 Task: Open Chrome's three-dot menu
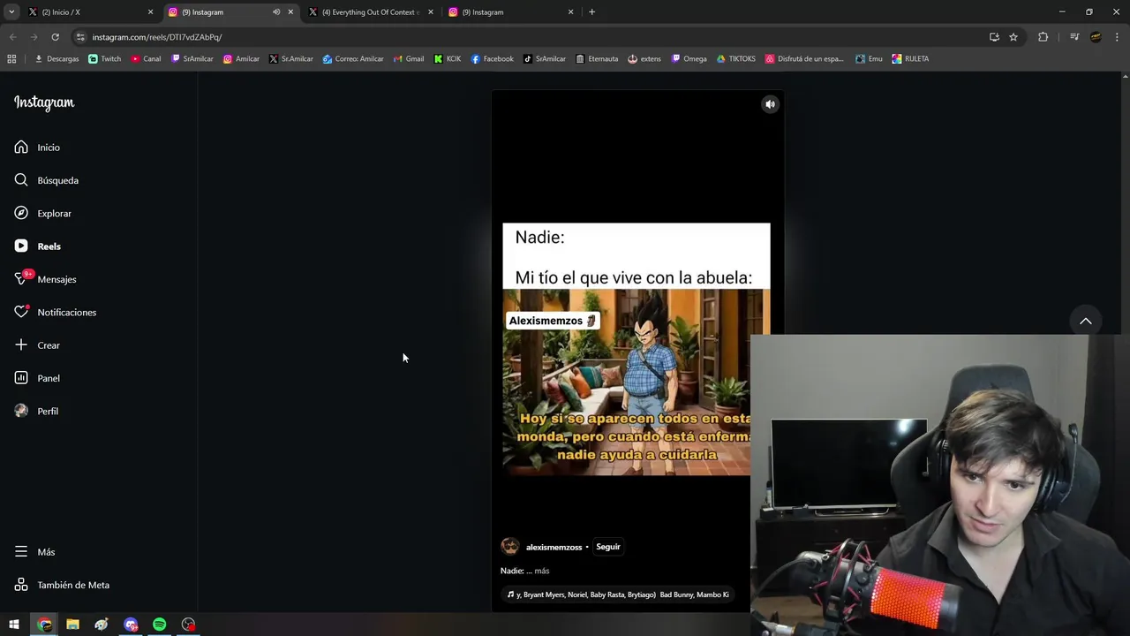click(x=1117, y=37)
